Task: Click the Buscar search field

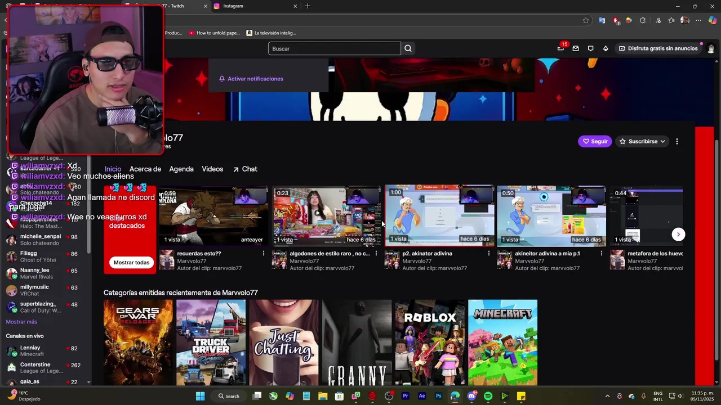Action: coord(335,48)
